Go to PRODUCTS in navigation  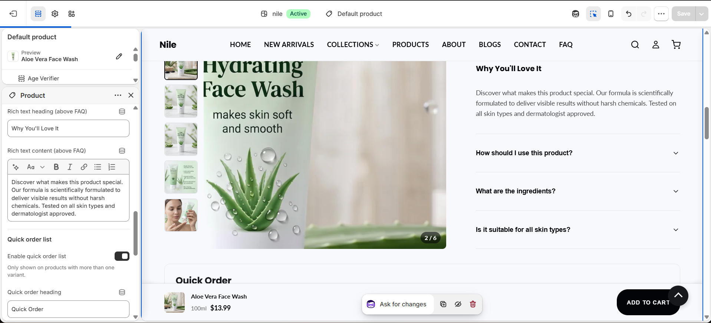click(411, 45)
